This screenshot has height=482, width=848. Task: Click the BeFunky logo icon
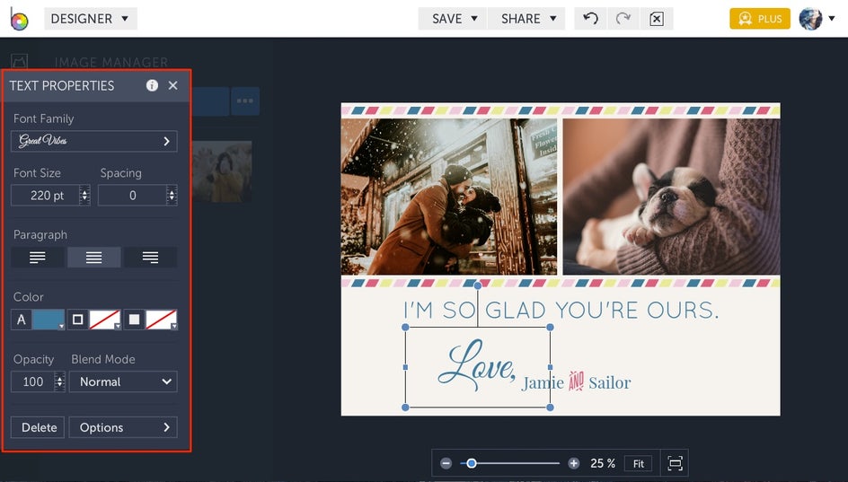click(19, 19)
